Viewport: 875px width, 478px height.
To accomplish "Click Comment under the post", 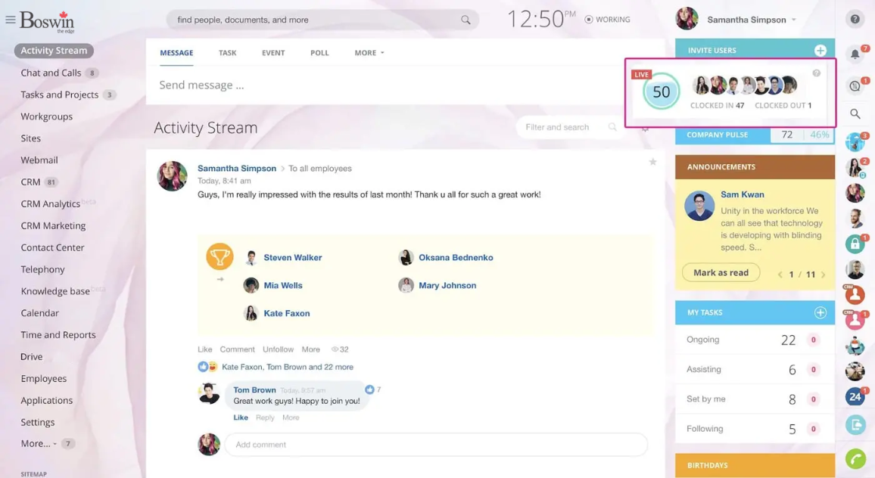I will click(237, 349).
